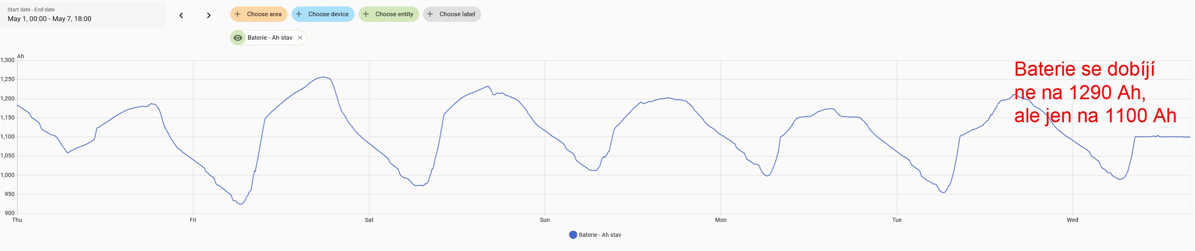Image resolution: width=1195 pixels, height=251 pixels.
Task: Toggle the Baterie - Ah stav legend series
Action: pos(600,235)
